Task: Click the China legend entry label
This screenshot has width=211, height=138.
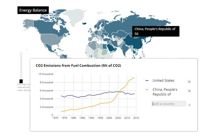Action: [165, 92]
